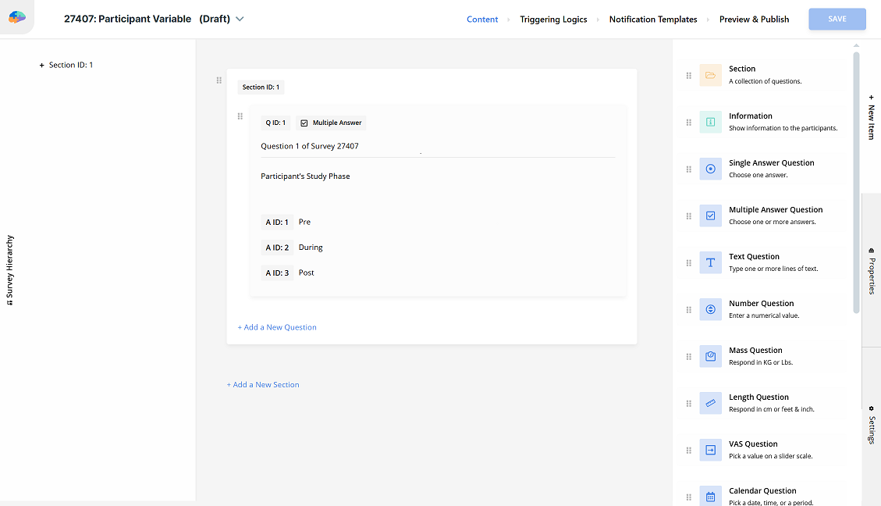The image size is (881, 506).
Task: Expand Section ID: 1 in hierarchy tree
Action: point(42,66)
